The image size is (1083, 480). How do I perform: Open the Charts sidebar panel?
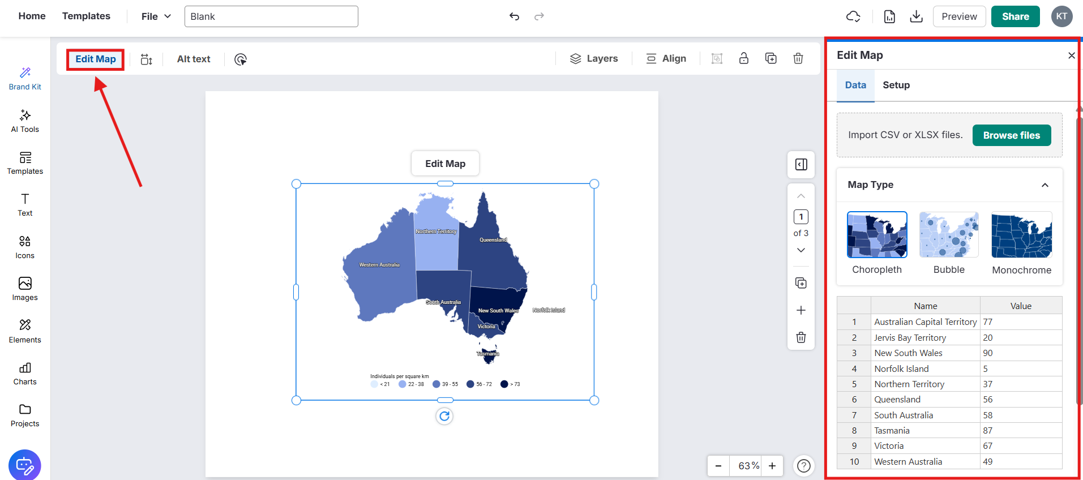[x=25, y=374]
